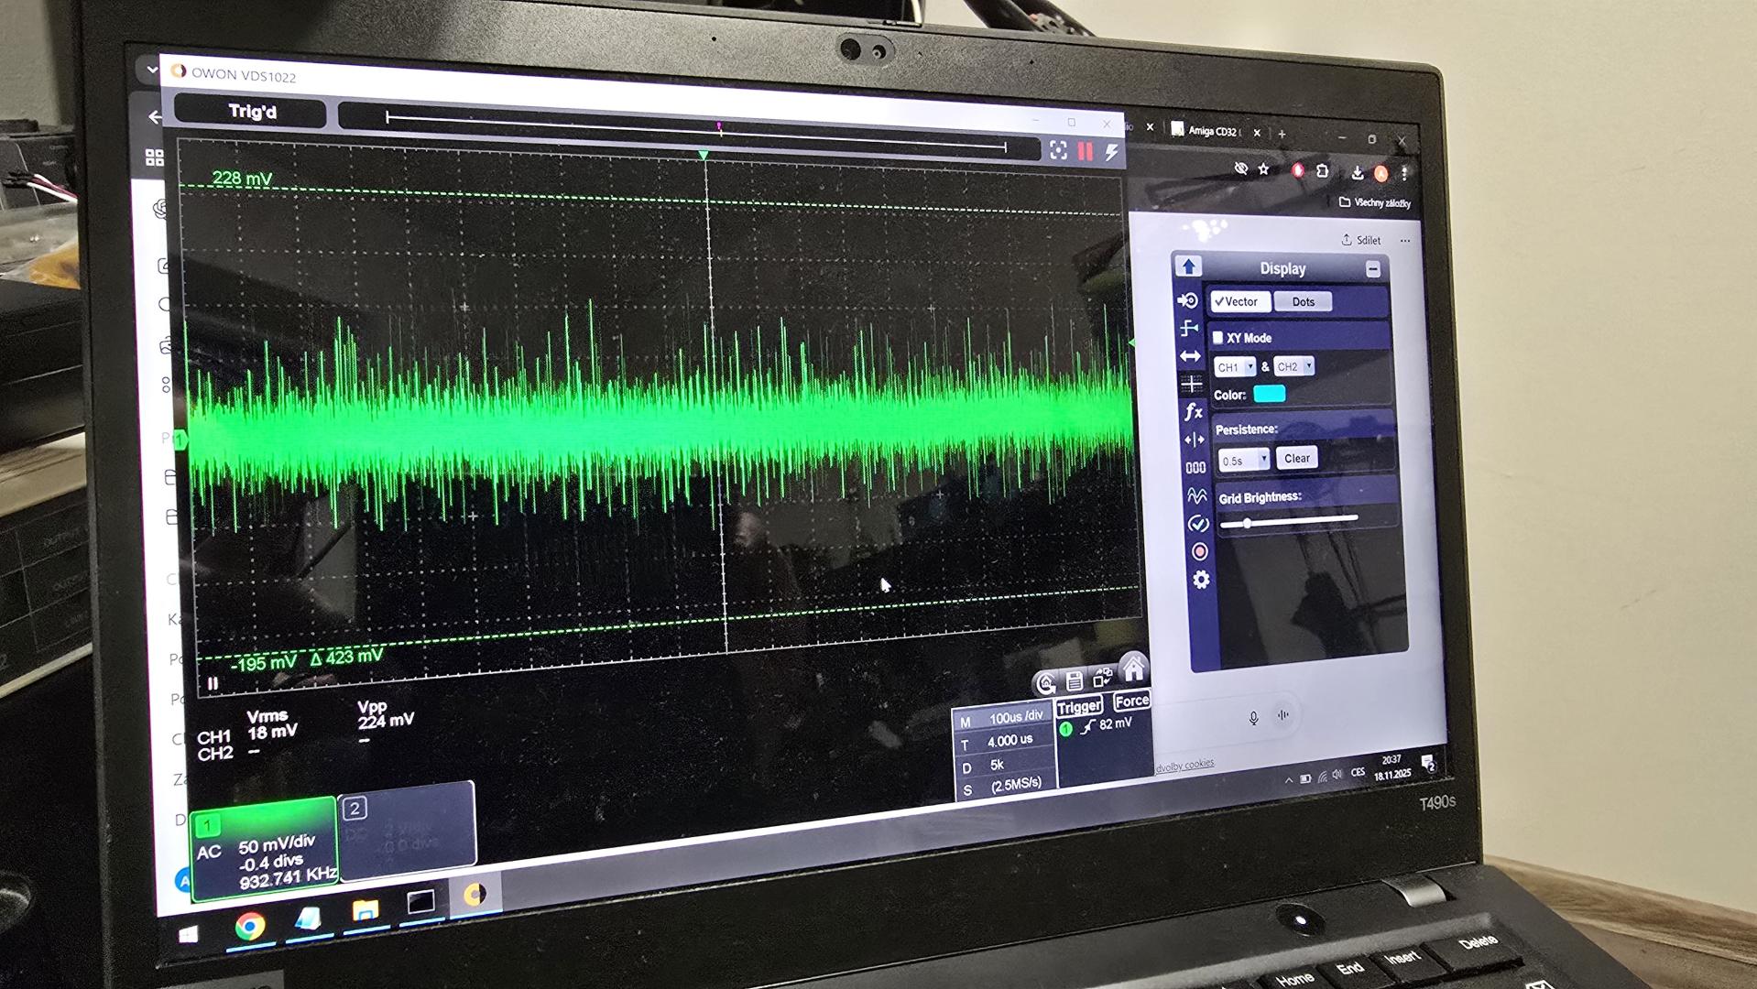
Task: Open the gear settings icon in sidebar
Action: point(1201,580)
